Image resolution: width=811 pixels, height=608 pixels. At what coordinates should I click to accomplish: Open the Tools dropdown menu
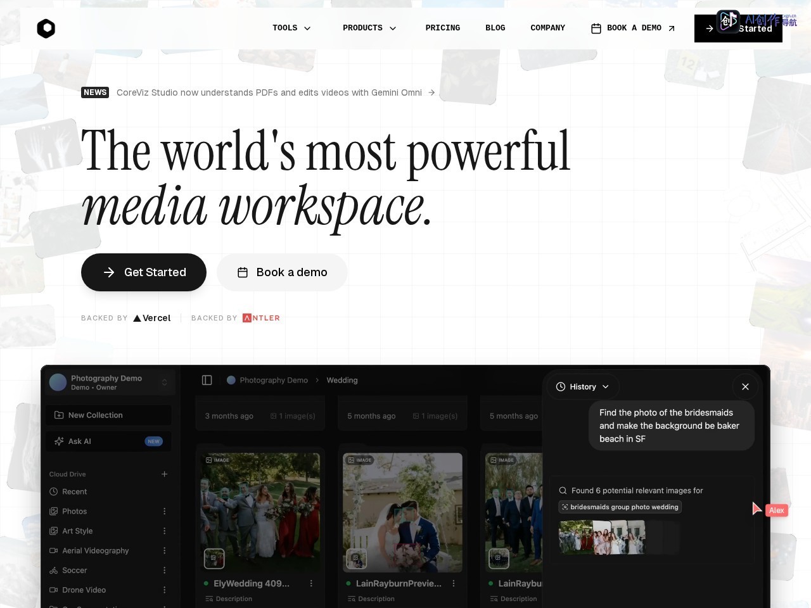tap(291, 28)
